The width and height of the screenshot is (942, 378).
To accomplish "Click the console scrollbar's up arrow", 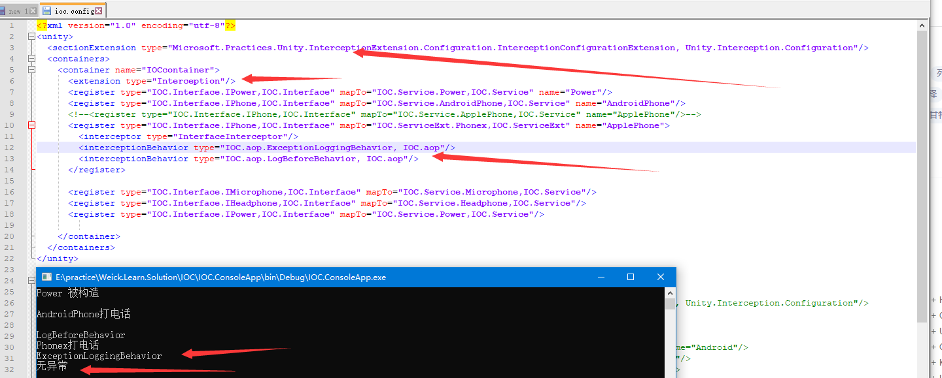I will [671, 292].
